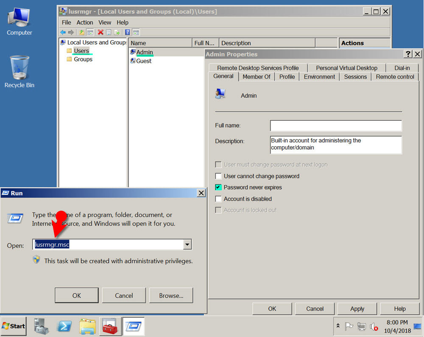Select Users in the console tree
Viewport: 424px width, 337px height.
[x=81, y=51]
